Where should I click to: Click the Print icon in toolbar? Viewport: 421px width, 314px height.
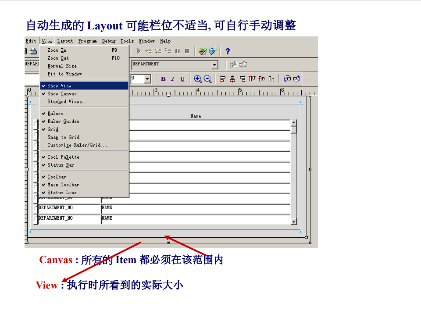[33, 51]
